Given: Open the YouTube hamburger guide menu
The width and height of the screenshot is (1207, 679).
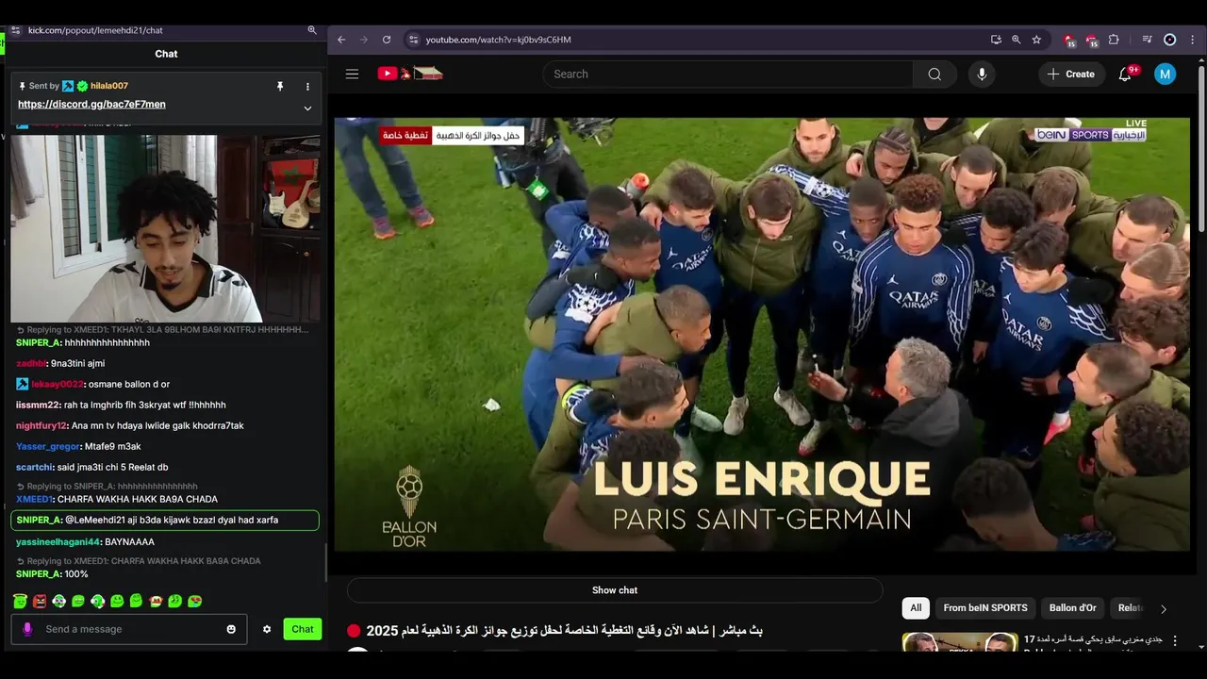Looking at the screenshot, I should coord(352,74).
